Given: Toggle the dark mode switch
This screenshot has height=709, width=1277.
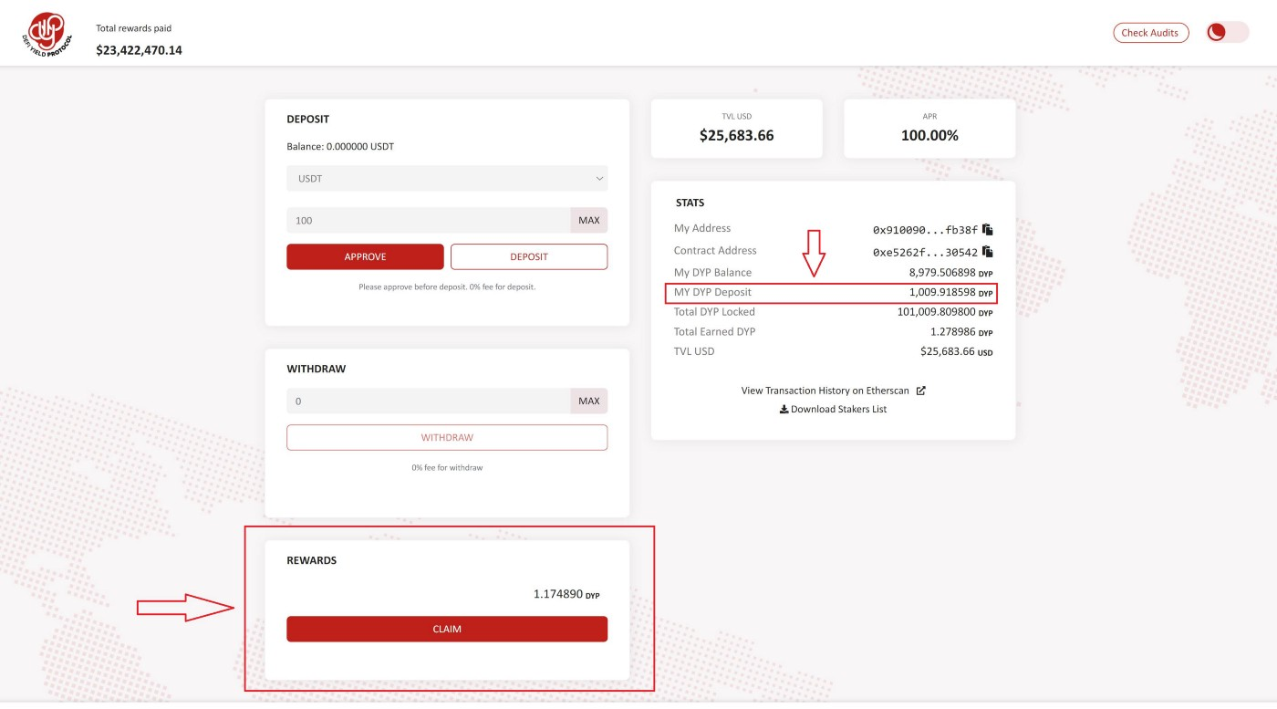Looking at the screenshot, I should pos(1227,33).
